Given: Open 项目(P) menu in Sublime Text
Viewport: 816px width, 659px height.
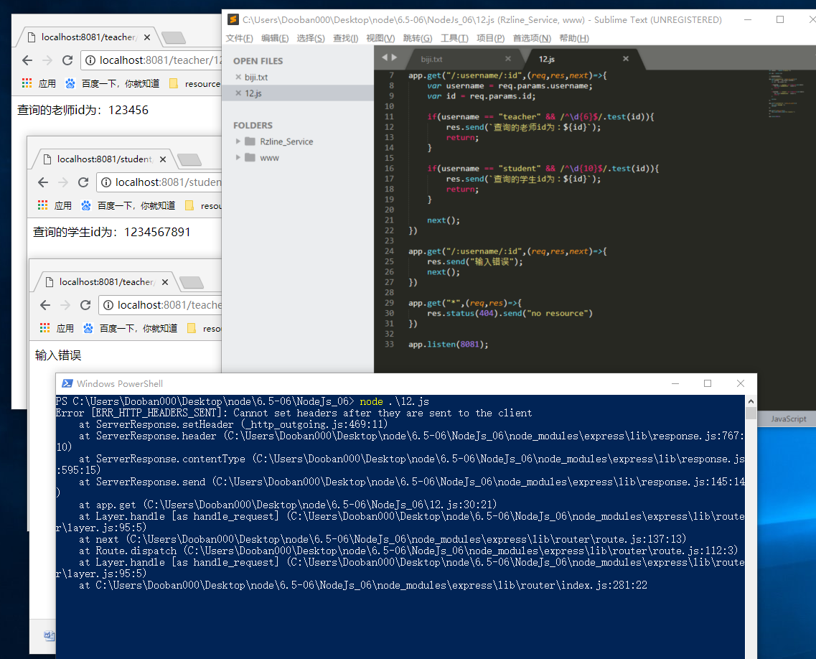Looking at the screenshot, I should click(490, 38).
